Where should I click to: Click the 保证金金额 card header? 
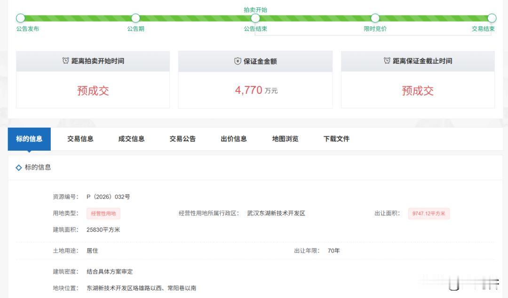pos(255,61)
